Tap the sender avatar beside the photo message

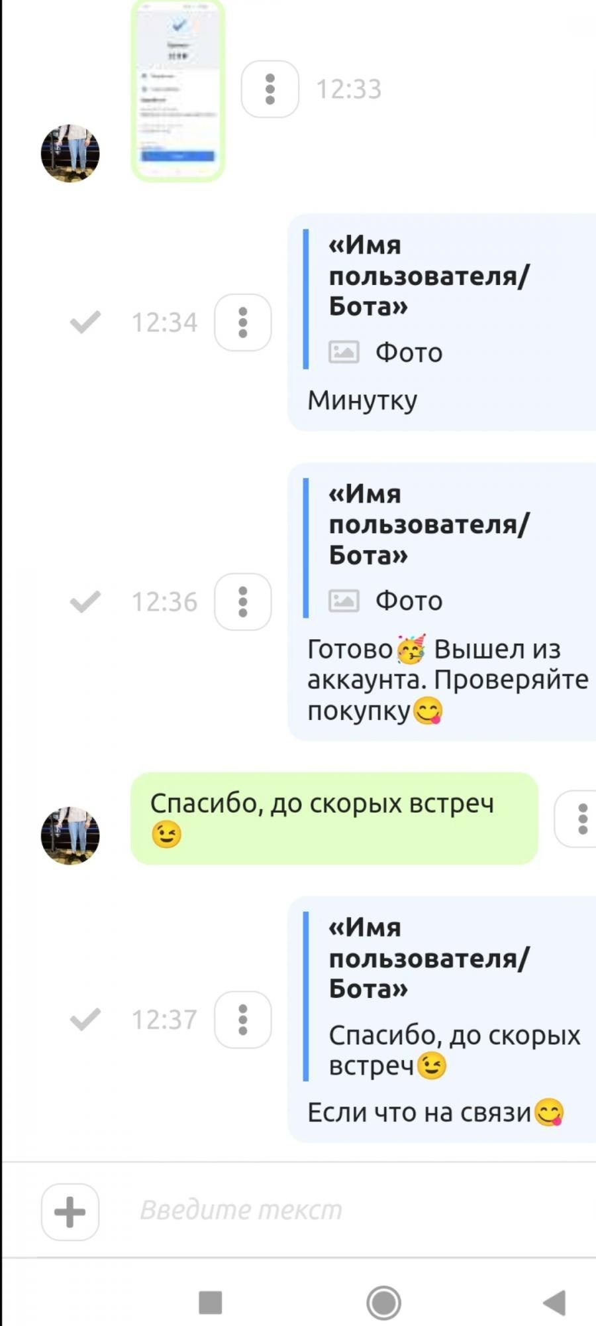pyautogui.click(x=70, y=153)
